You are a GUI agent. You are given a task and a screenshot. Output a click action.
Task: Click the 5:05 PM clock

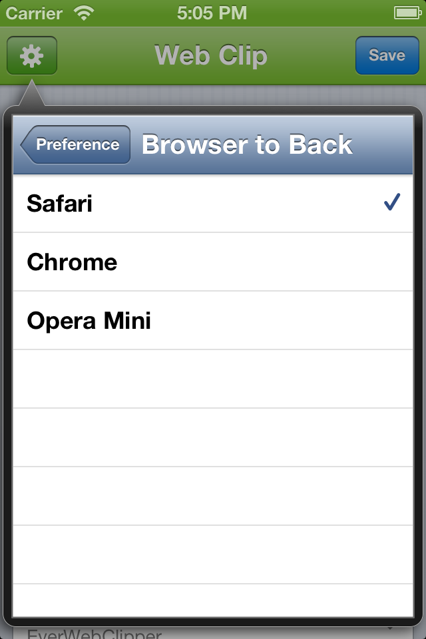click(212, 13)
